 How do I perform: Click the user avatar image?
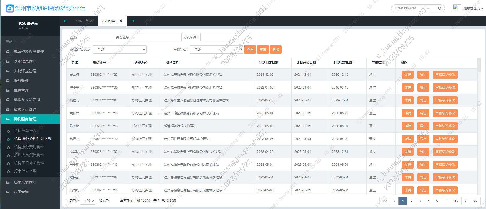[x=457, y=8]
